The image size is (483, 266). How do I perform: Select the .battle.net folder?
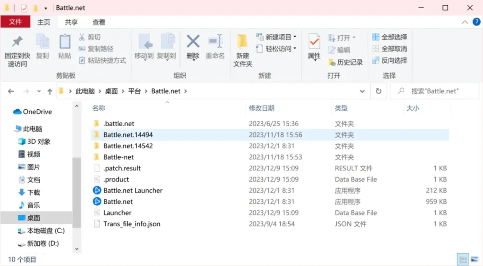tap(269, 124)
